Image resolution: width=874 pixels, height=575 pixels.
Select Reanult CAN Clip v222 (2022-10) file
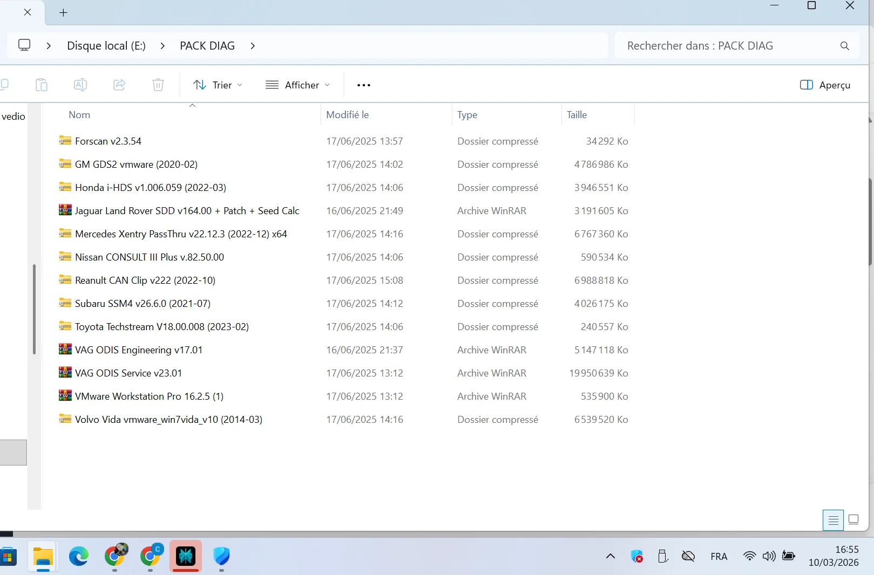click(x=145, y=280)
